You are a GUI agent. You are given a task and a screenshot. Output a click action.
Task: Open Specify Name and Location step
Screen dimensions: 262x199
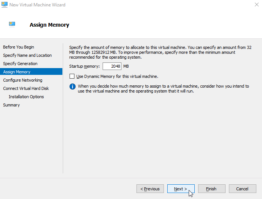tap(27, 55)
